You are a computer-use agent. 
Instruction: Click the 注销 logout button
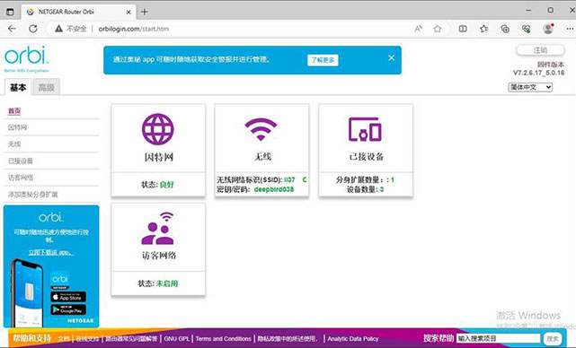[540, 50]
